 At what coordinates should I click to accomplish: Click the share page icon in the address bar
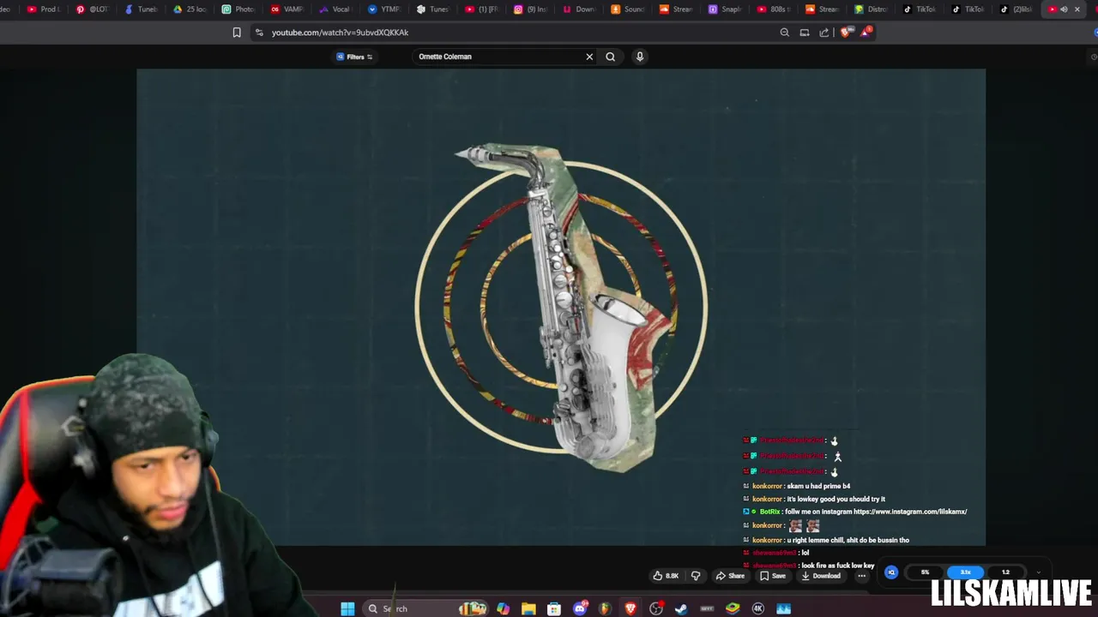click(x=824, y=33)
